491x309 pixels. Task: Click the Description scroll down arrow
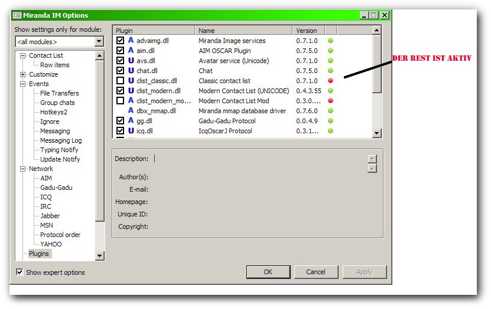coord(372,169)
